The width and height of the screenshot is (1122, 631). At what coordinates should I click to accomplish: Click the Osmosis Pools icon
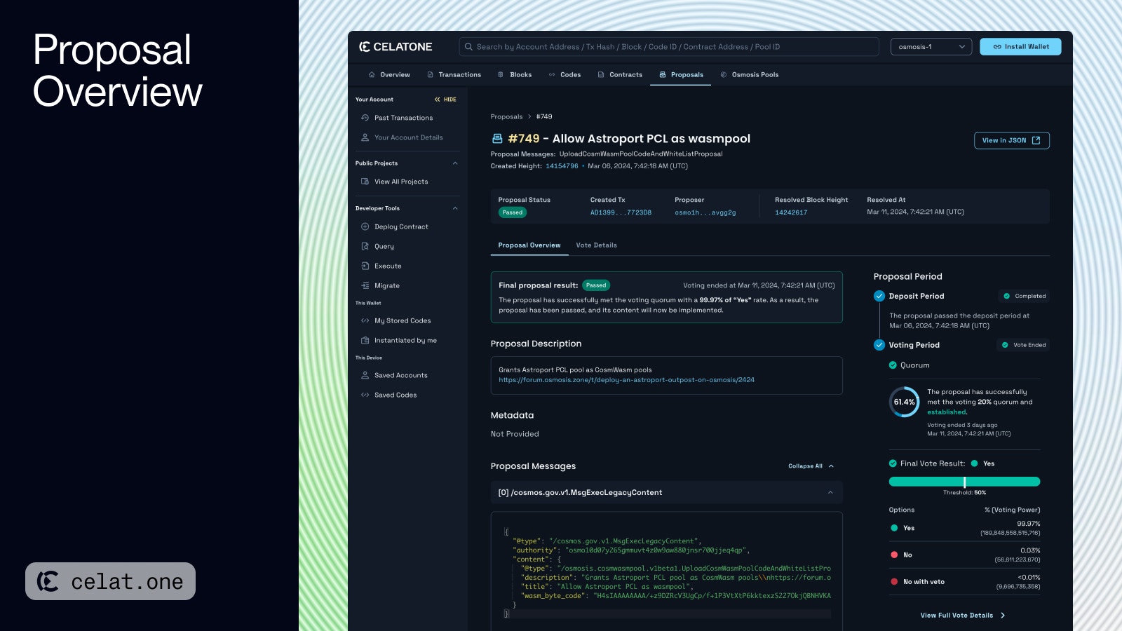coord(724,74)
